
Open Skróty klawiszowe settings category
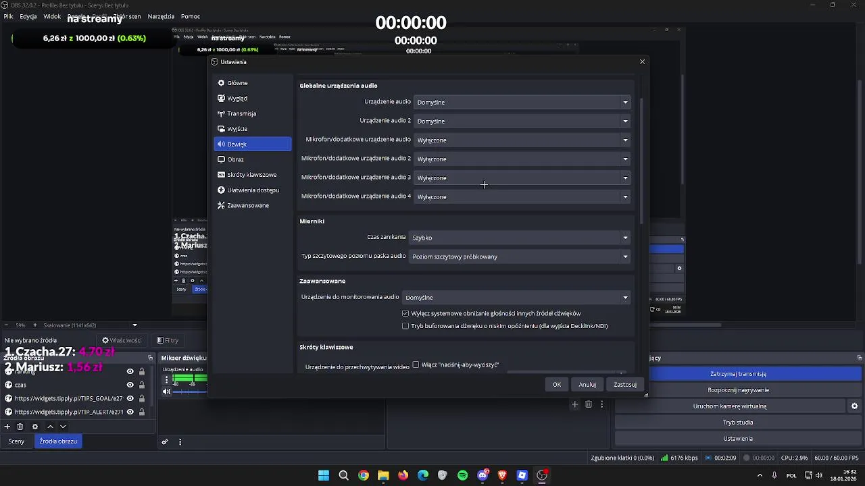coord(252,175)
